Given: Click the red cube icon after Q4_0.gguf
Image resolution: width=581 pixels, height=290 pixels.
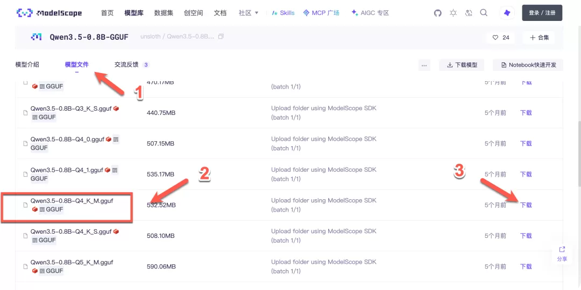Looking at the screenshot, I should pyautogui.click(x=109, y=140).
